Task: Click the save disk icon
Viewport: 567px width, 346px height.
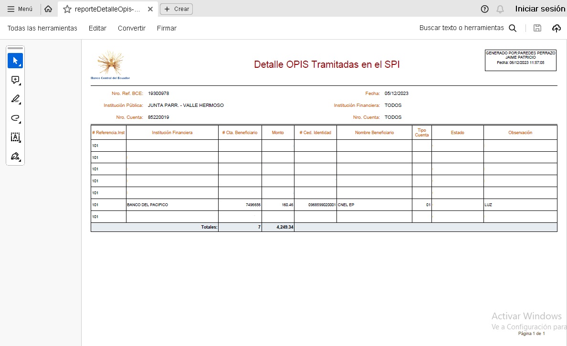Action: click(537, 28)
